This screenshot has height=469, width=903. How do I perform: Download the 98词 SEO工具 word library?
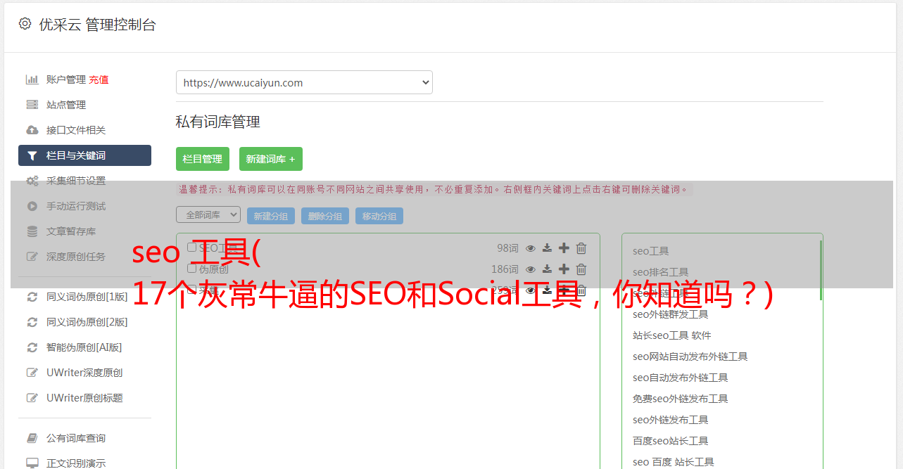click(547, 248)
